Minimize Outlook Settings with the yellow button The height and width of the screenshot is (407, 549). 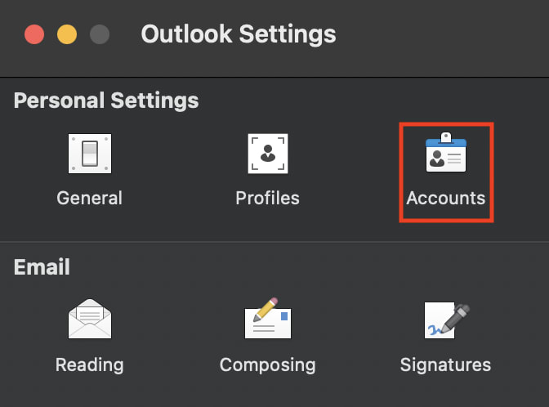click(x=67, y=34)
